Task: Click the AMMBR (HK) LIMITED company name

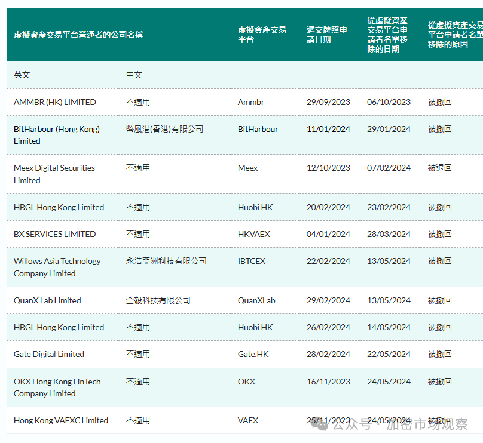Action: [x=55, y=102]
